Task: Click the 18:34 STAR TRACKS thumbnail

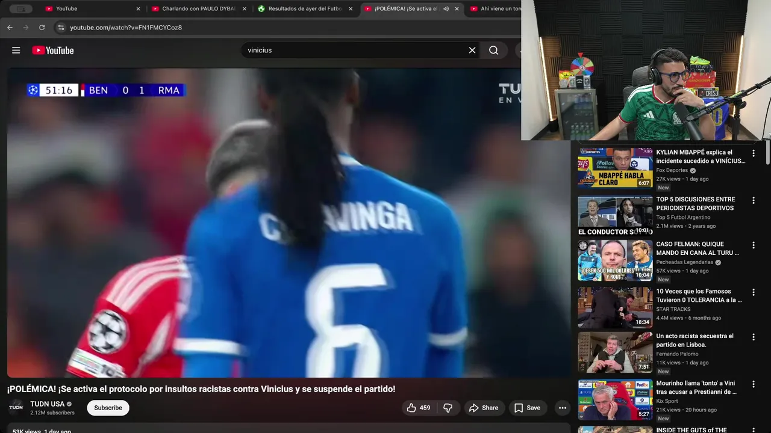Action: [x=615, y=307]
